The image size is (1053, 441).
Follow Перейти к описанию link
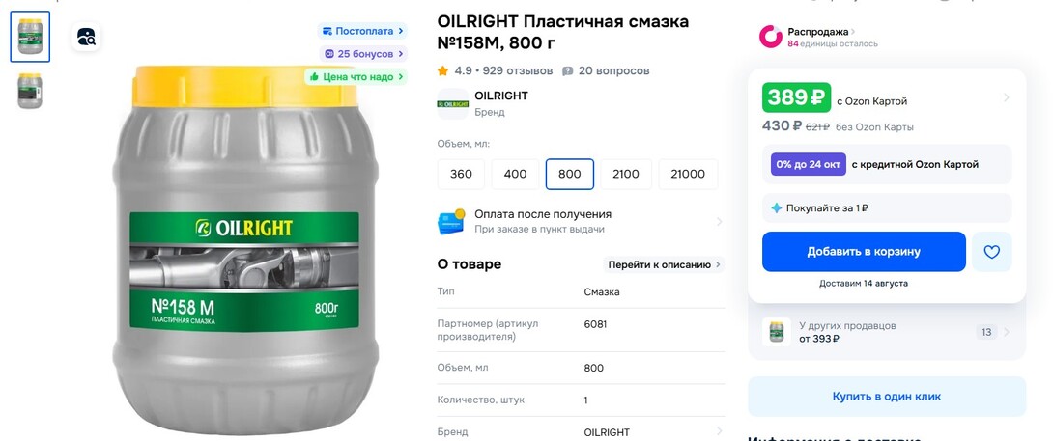[664, 264]
